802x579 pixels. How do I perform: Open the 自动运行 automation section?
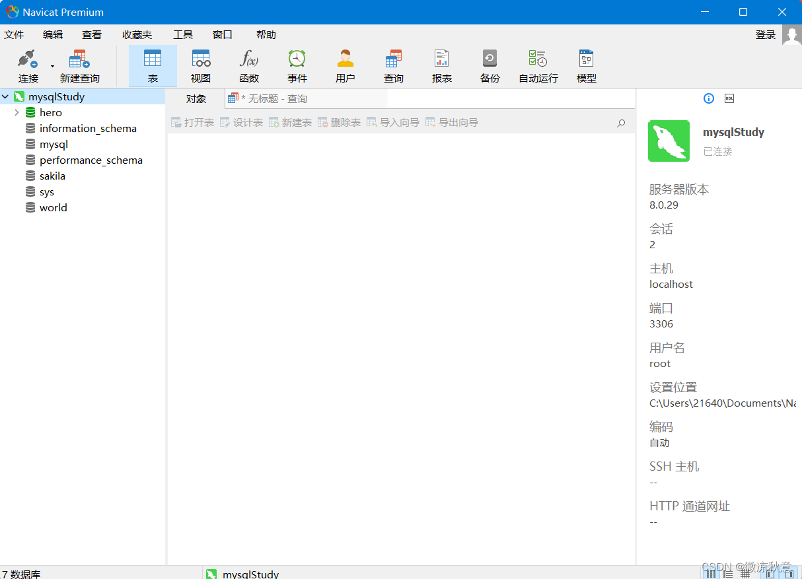538,66
